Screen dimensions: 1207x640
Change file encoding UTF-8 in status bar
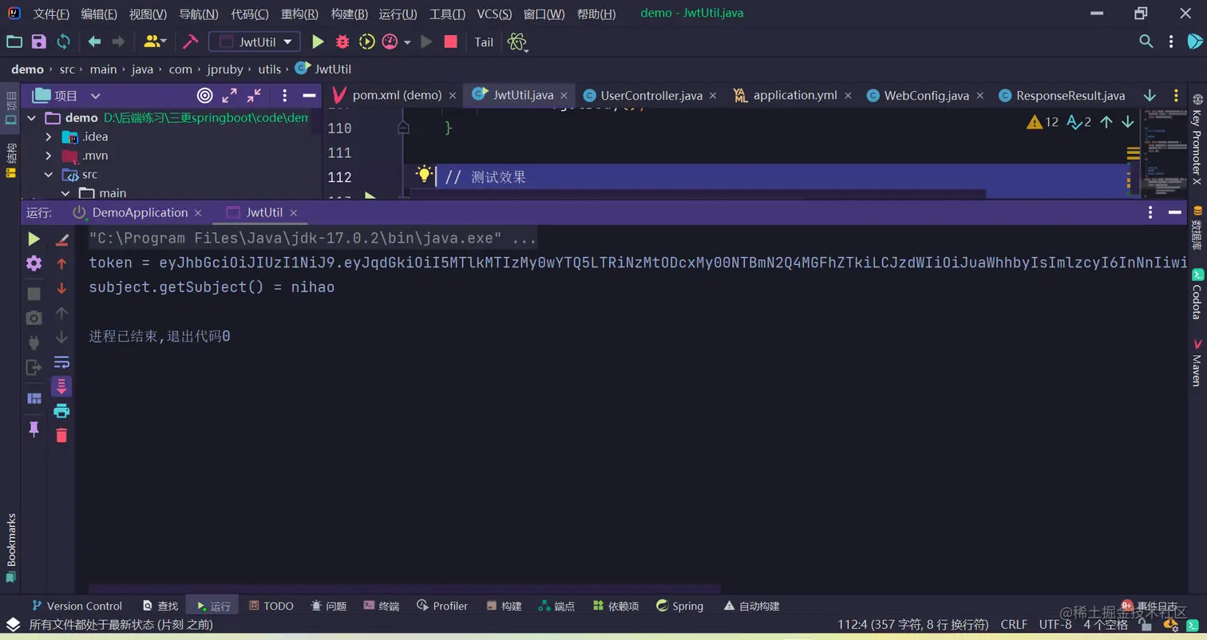[1055, 624]
